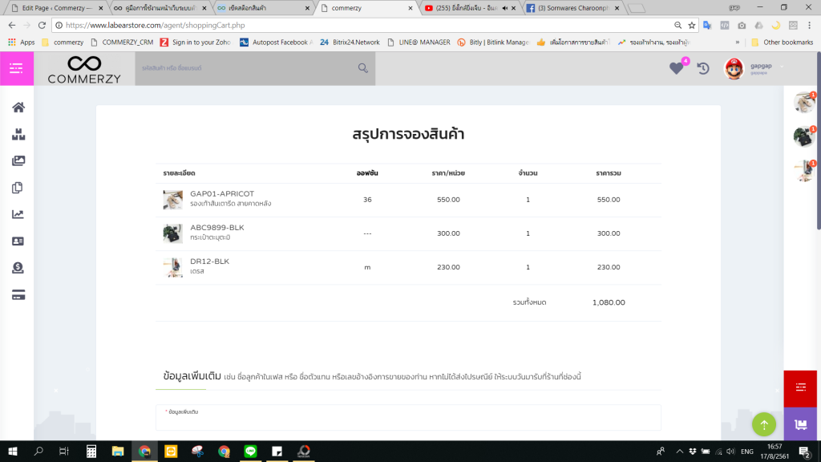
Task: Click the Mario user avatar
Action: (734, 69)
